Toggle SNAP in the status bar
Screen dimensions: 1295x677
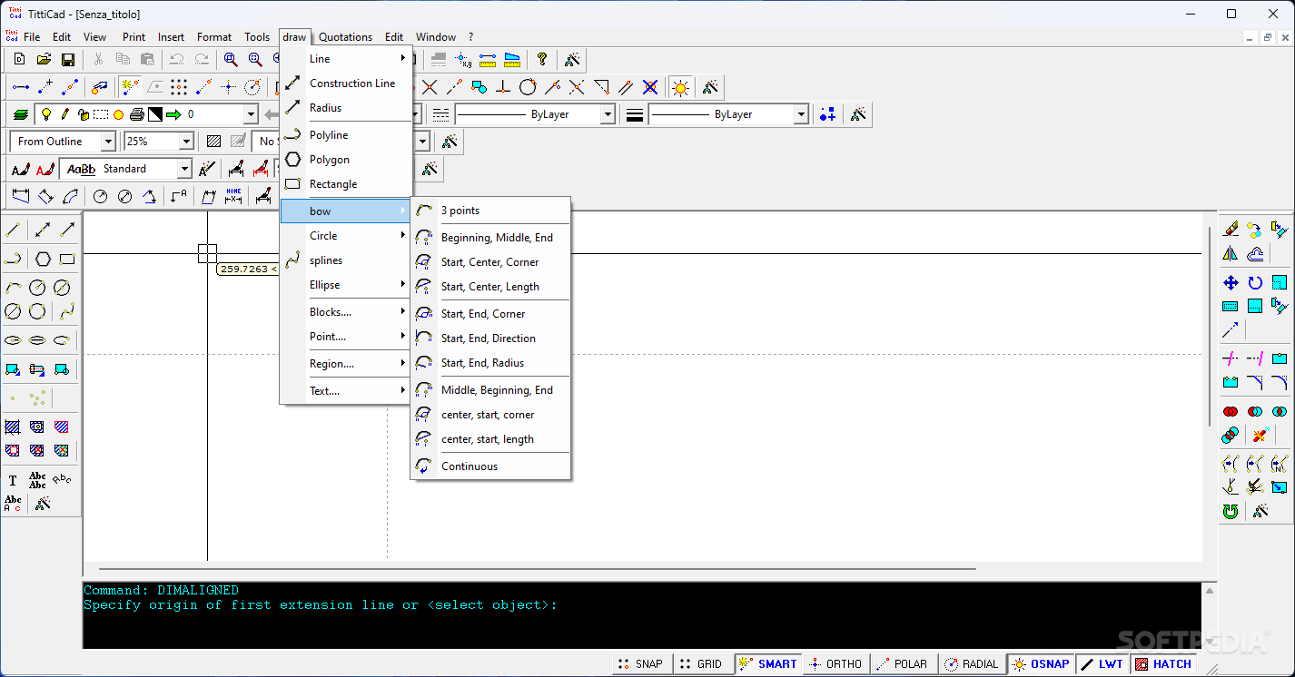tap(640, 664)
